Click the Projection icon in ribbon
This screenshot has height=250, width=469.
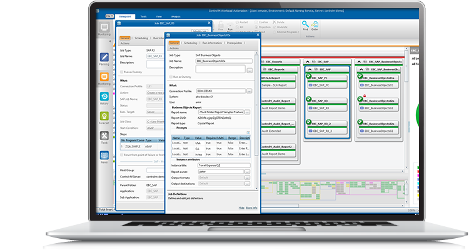point(256,27)
